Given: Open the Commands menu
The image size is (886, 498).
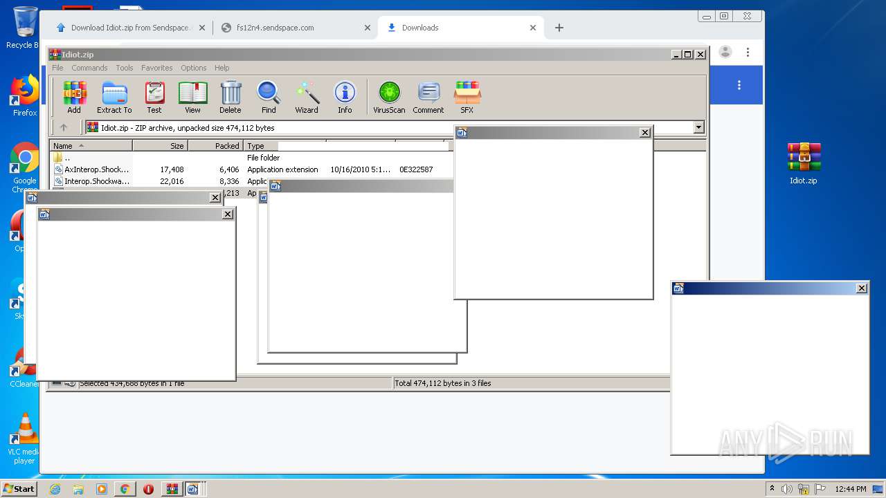Looking at the screenshot, I should point(89,68).
